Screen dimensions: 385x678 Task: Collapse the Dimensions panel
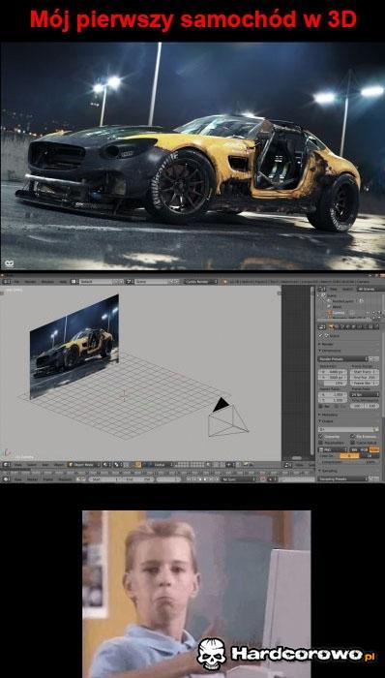(x=330, y=351)
